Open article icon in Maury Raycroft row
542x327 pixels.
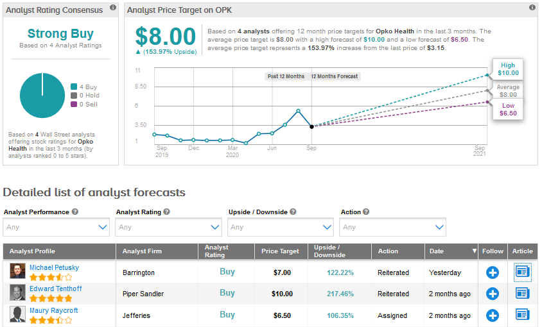point(522,315)
